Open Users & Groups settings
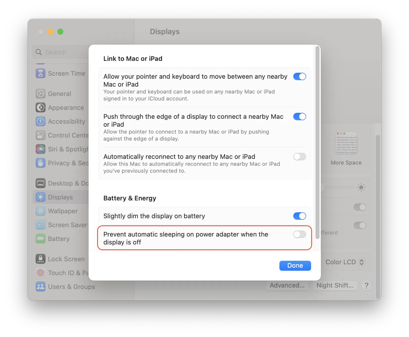 tap(65, 286)
